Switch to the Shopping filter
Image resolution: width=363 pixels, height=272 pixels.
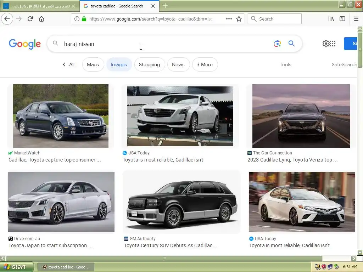coord(149,64)
